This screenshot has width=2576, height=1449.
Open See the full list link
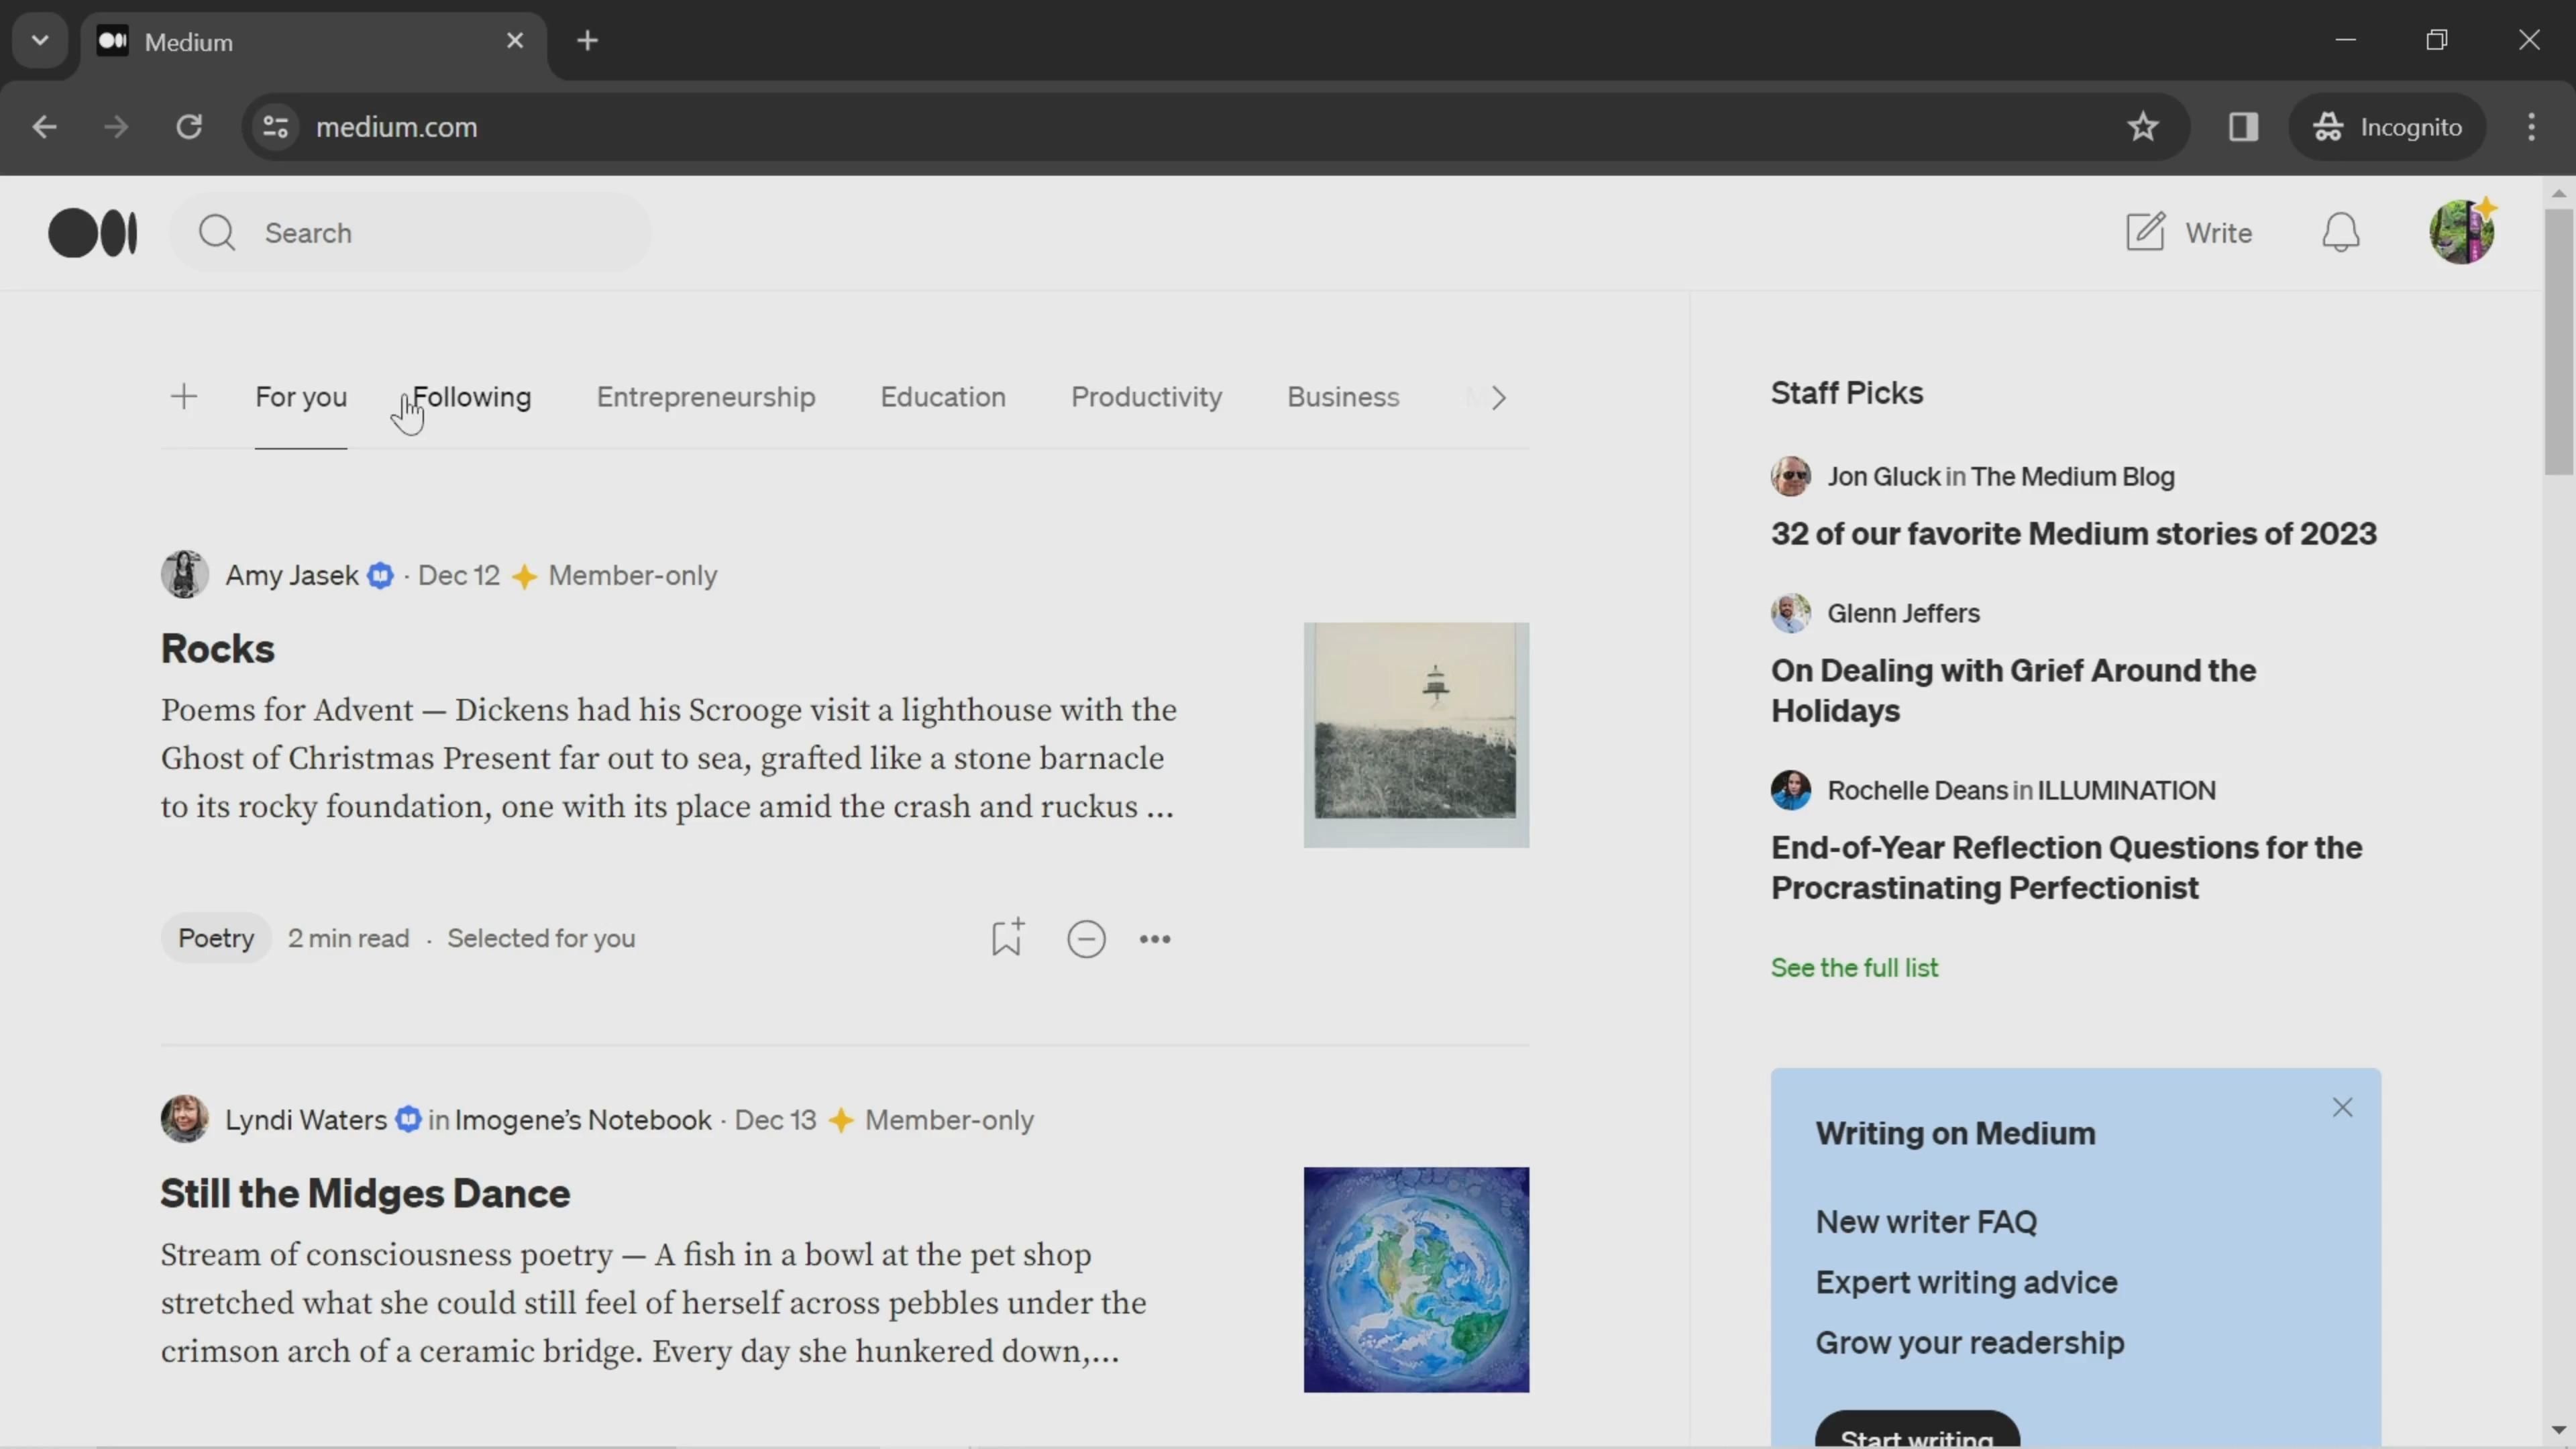tap(1854, 967)
